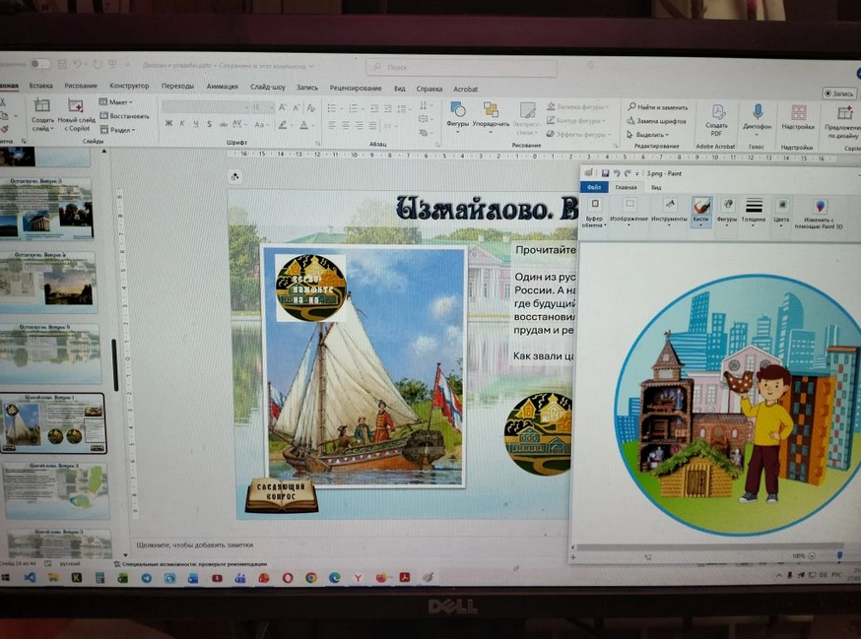Switch to the View (Вид) tab in Paint
The image size is (861, 639).
point(656,186)
